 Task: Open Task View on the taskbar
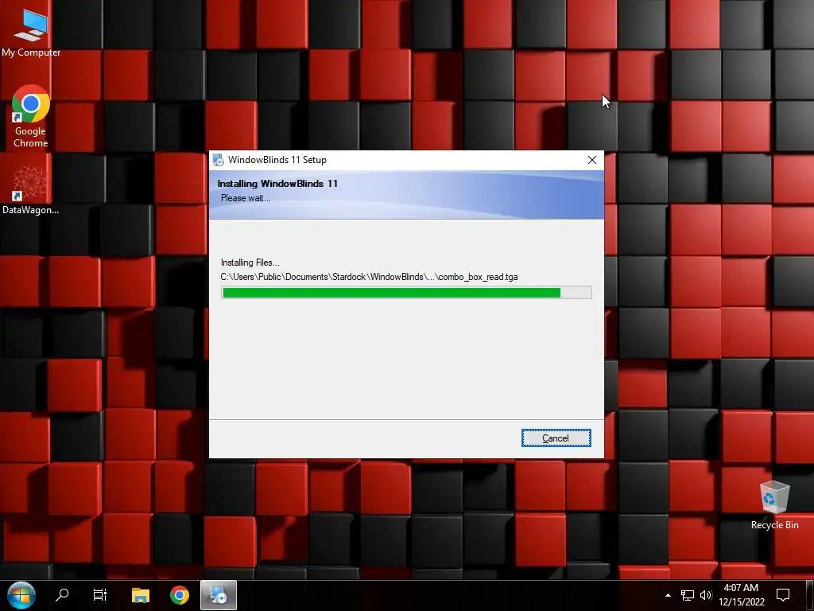(99, 595)
